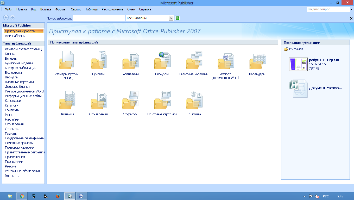Open the Таблица menu
Viewport: 354px width, 200px height.
(91, 9)
